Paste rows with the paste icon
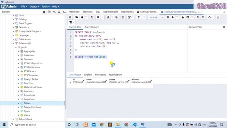The image size is (227, 128). click(117, 17)
